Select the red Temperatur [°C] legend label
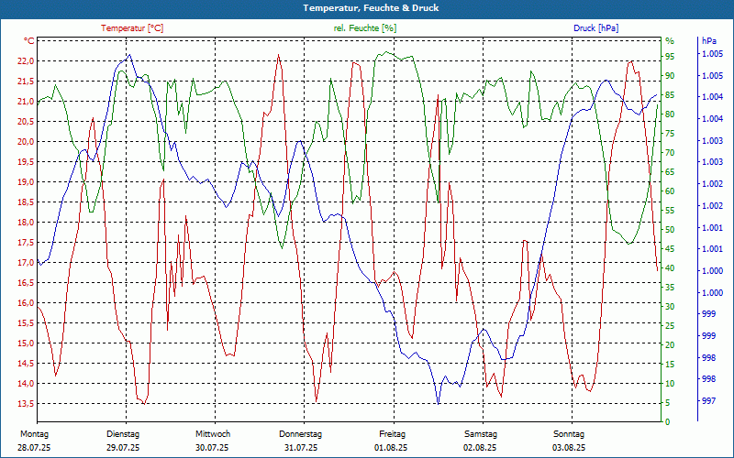Viewport: 734px width, 458px height. pos(132,28)
